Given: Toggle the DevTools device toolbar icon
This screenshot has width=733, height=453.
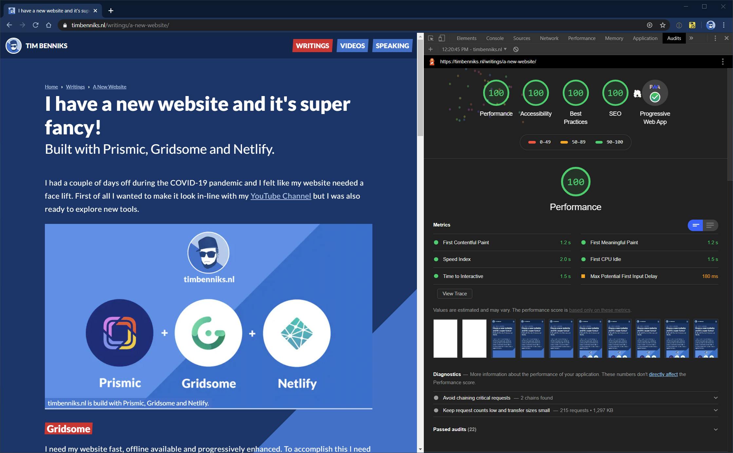Looking at the screenshot, I should [442, 38].
